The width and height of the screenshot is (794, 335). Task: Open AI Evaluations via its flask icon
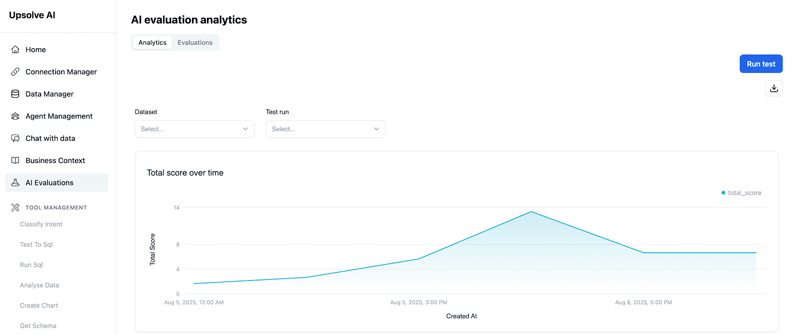click(15, 182)
